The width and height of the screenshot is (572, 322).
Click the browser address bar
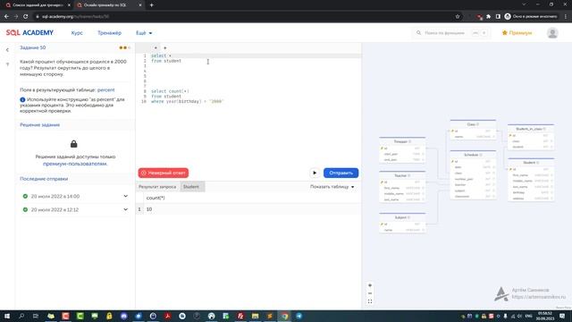[240, 16]
